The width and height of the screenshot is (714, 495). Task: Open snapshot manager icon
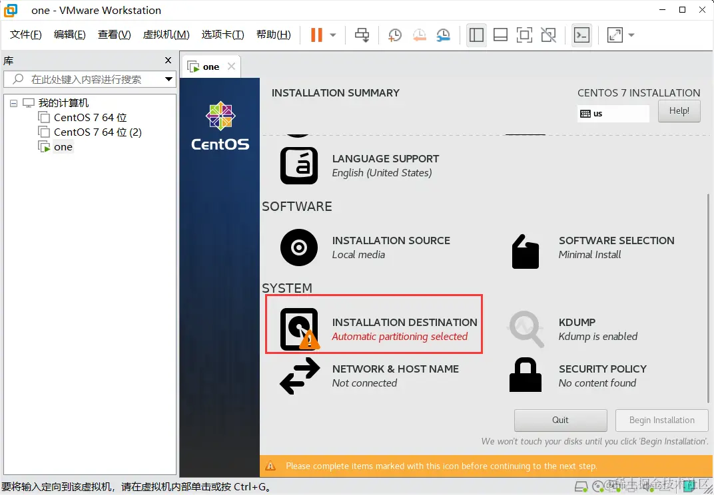[x=443, y=35]
